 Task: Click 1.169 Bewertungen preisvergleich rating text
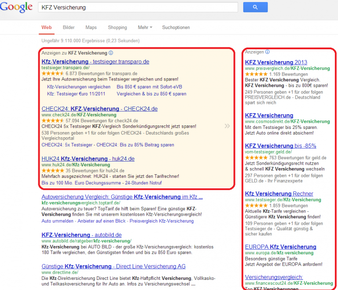(288, 74)
